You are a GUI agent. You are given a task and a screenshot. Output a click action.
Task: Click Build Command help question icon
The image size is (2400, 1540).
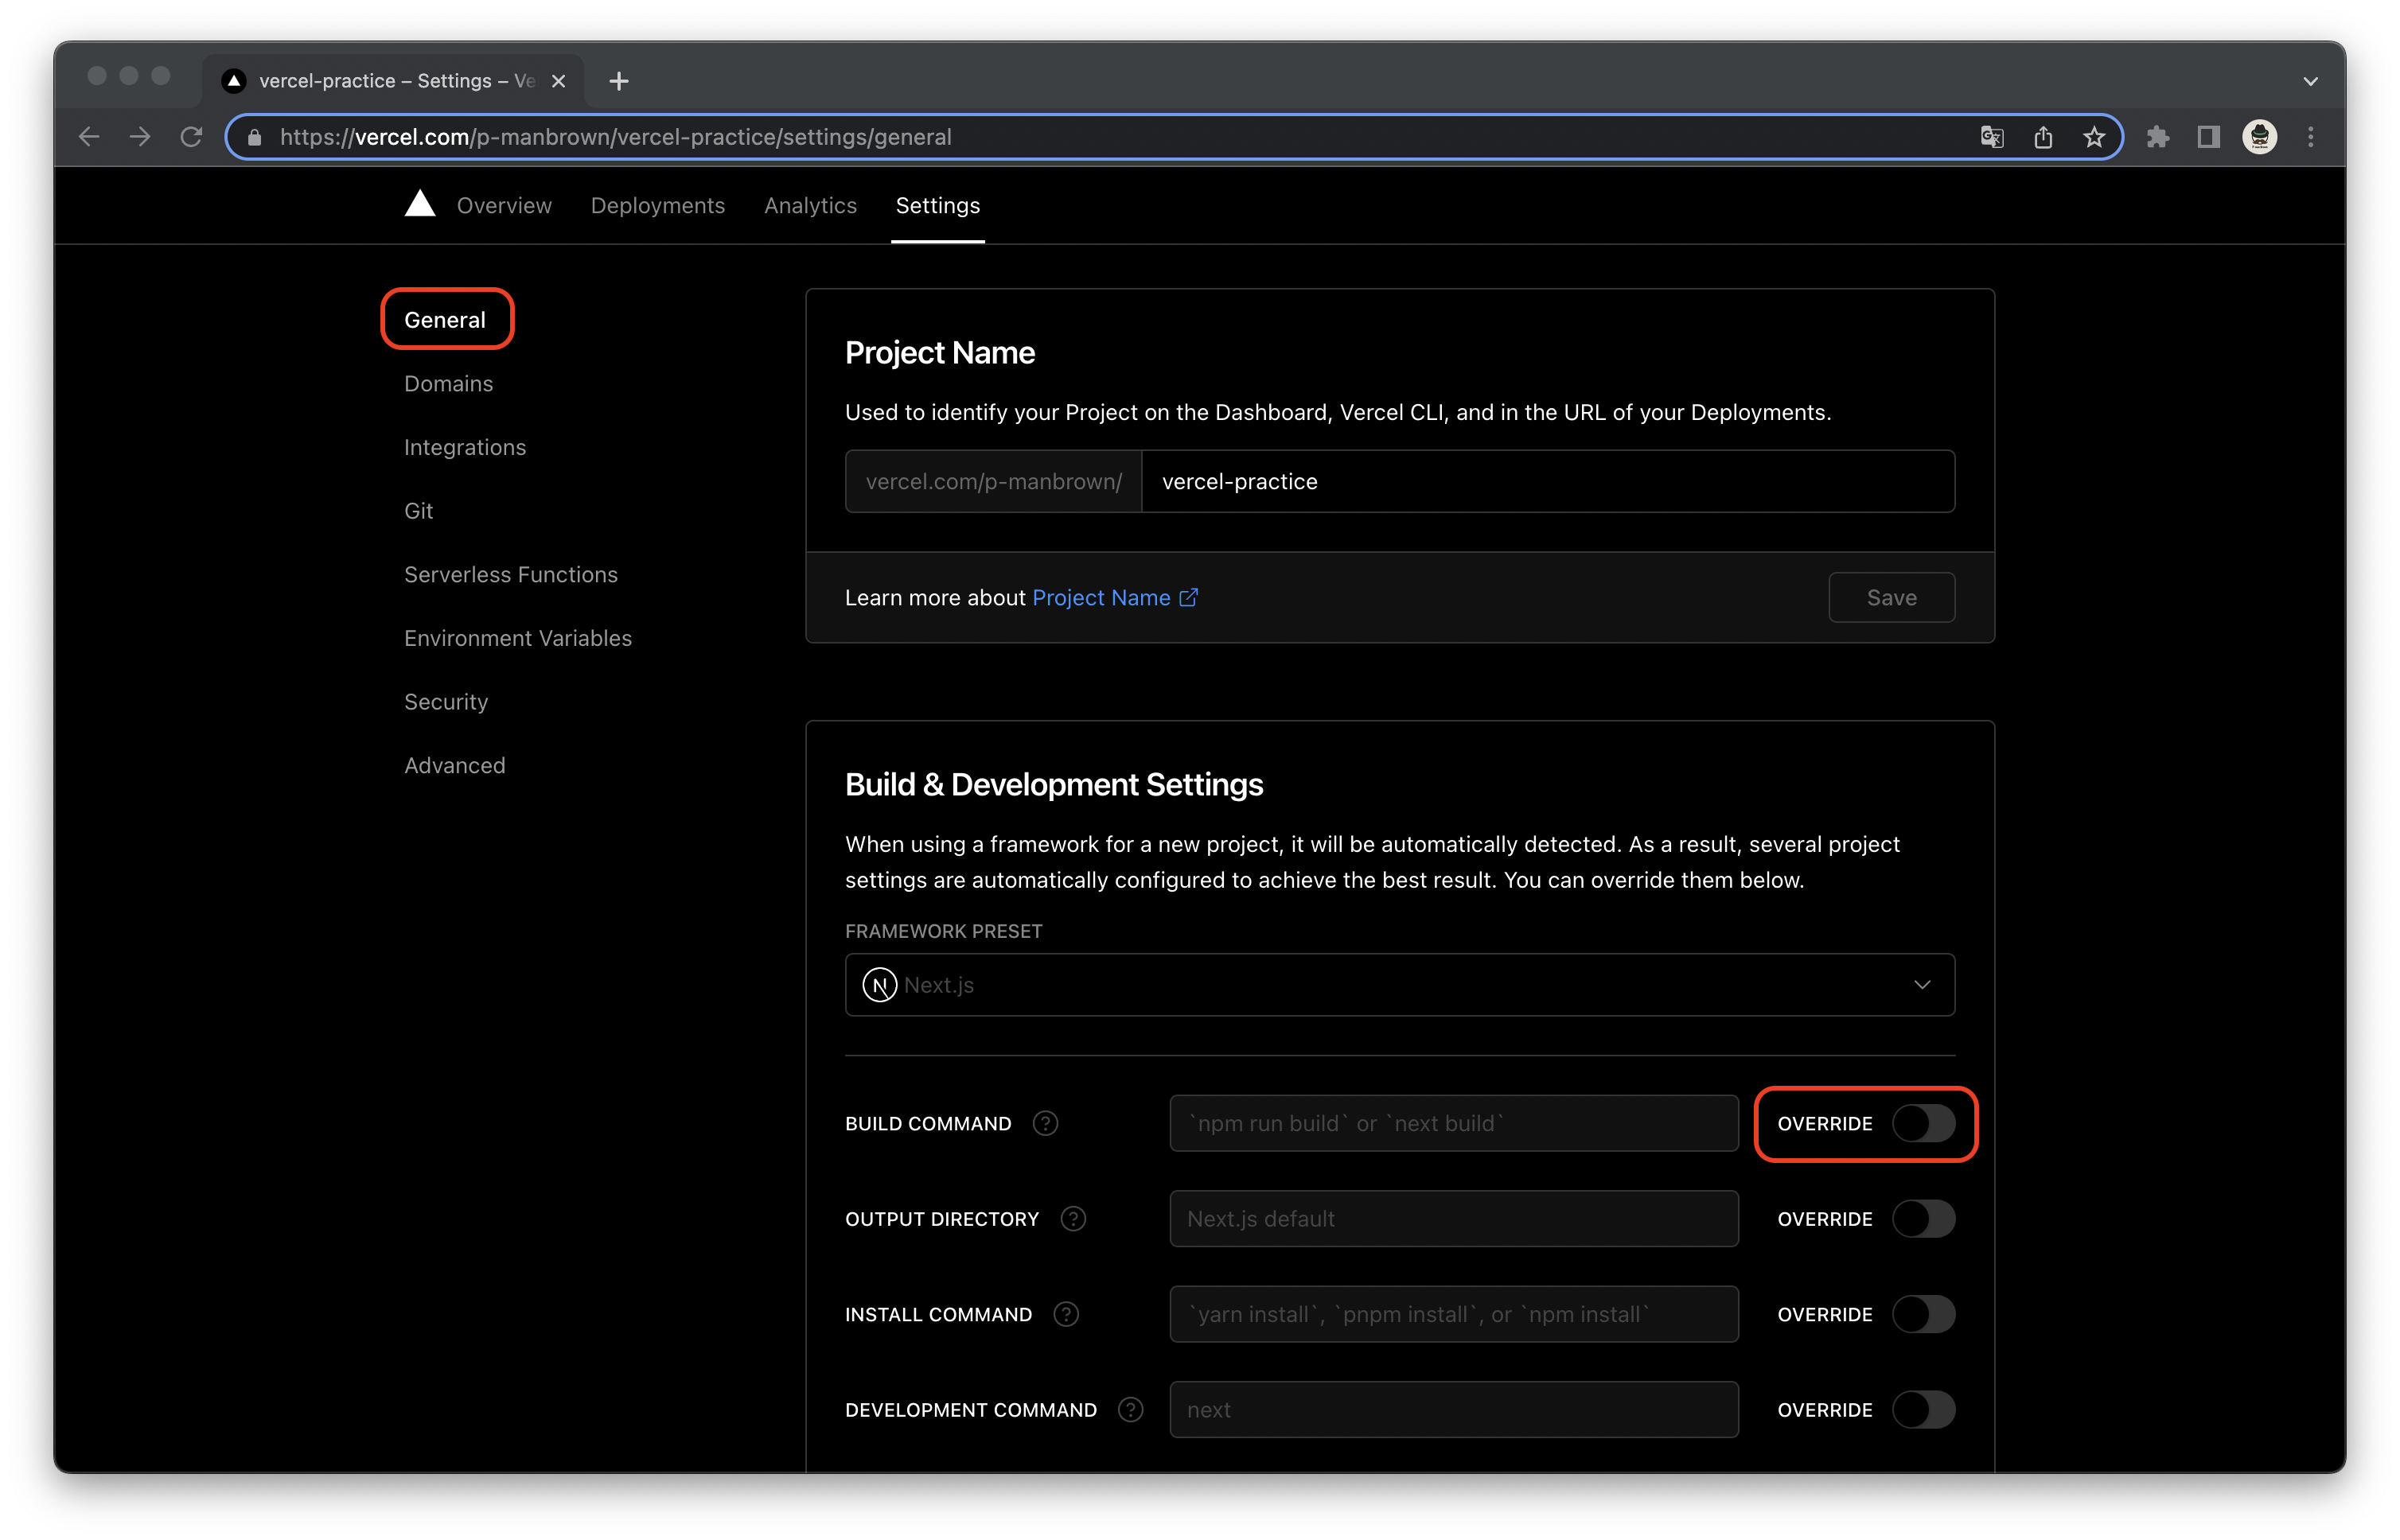pos(1046,1123)
